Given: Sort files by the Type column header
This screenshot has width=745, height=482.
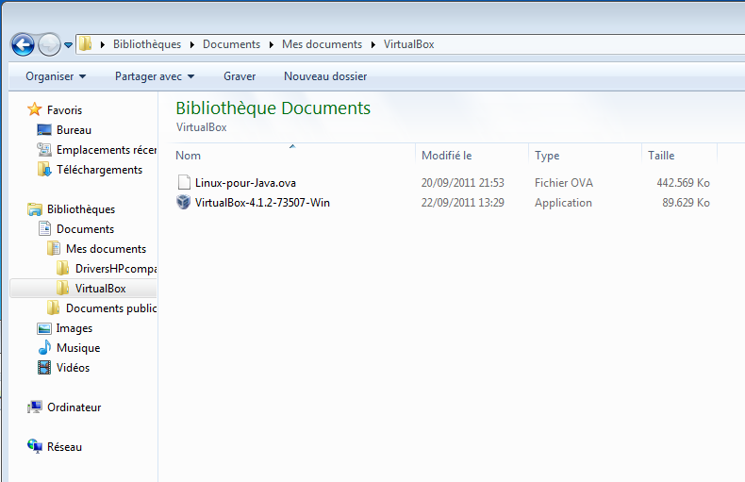Looking at the screenshot, I should point(547,156).
